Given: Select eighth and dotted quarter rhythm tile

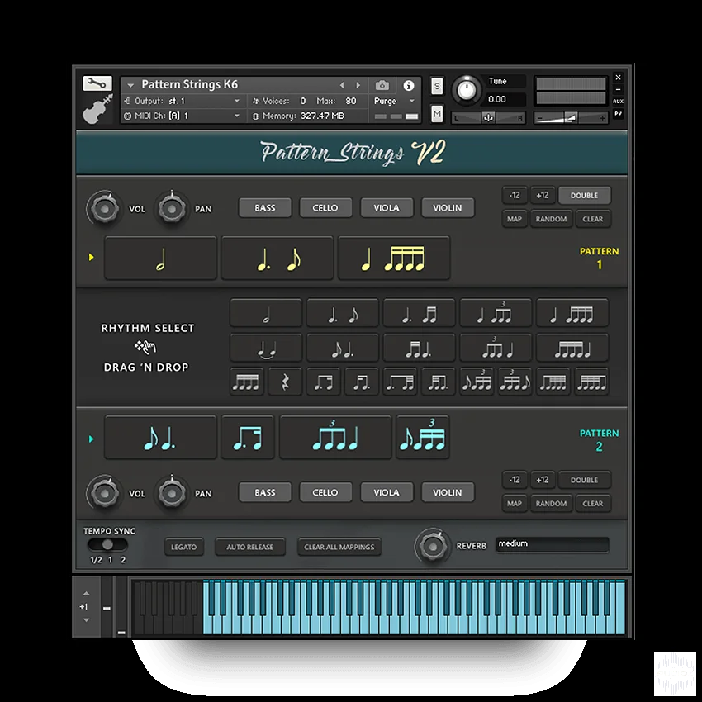Looking at the screenshot, I should [343, 348].
